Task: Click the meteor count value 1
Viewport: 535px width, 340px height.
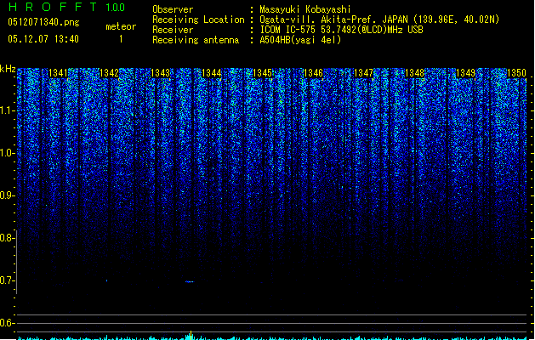Action: point(121,39)
